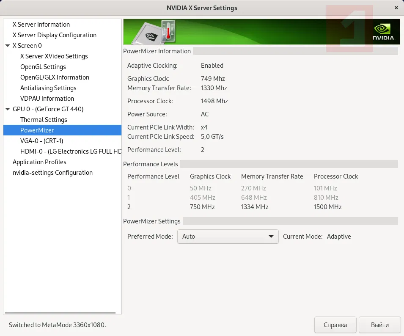Click the x4 PCIe Link Width value
This screenshot has height=336, width=404.
(x=204, y=127)
